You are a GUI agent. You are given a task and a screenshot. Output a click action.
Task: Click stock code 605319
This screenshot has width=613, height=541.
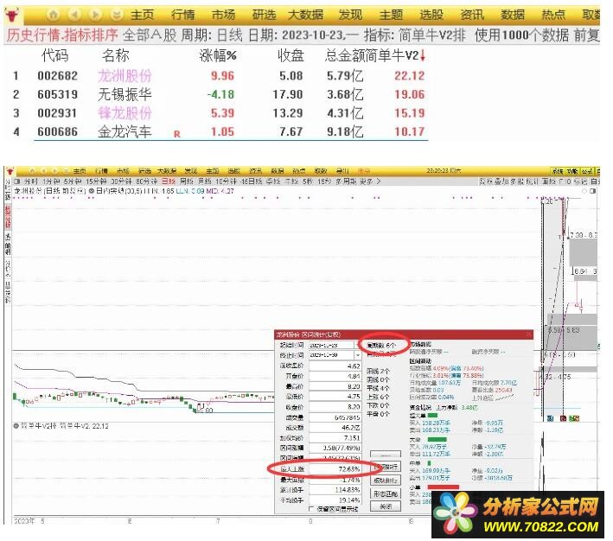pos(57,94)
